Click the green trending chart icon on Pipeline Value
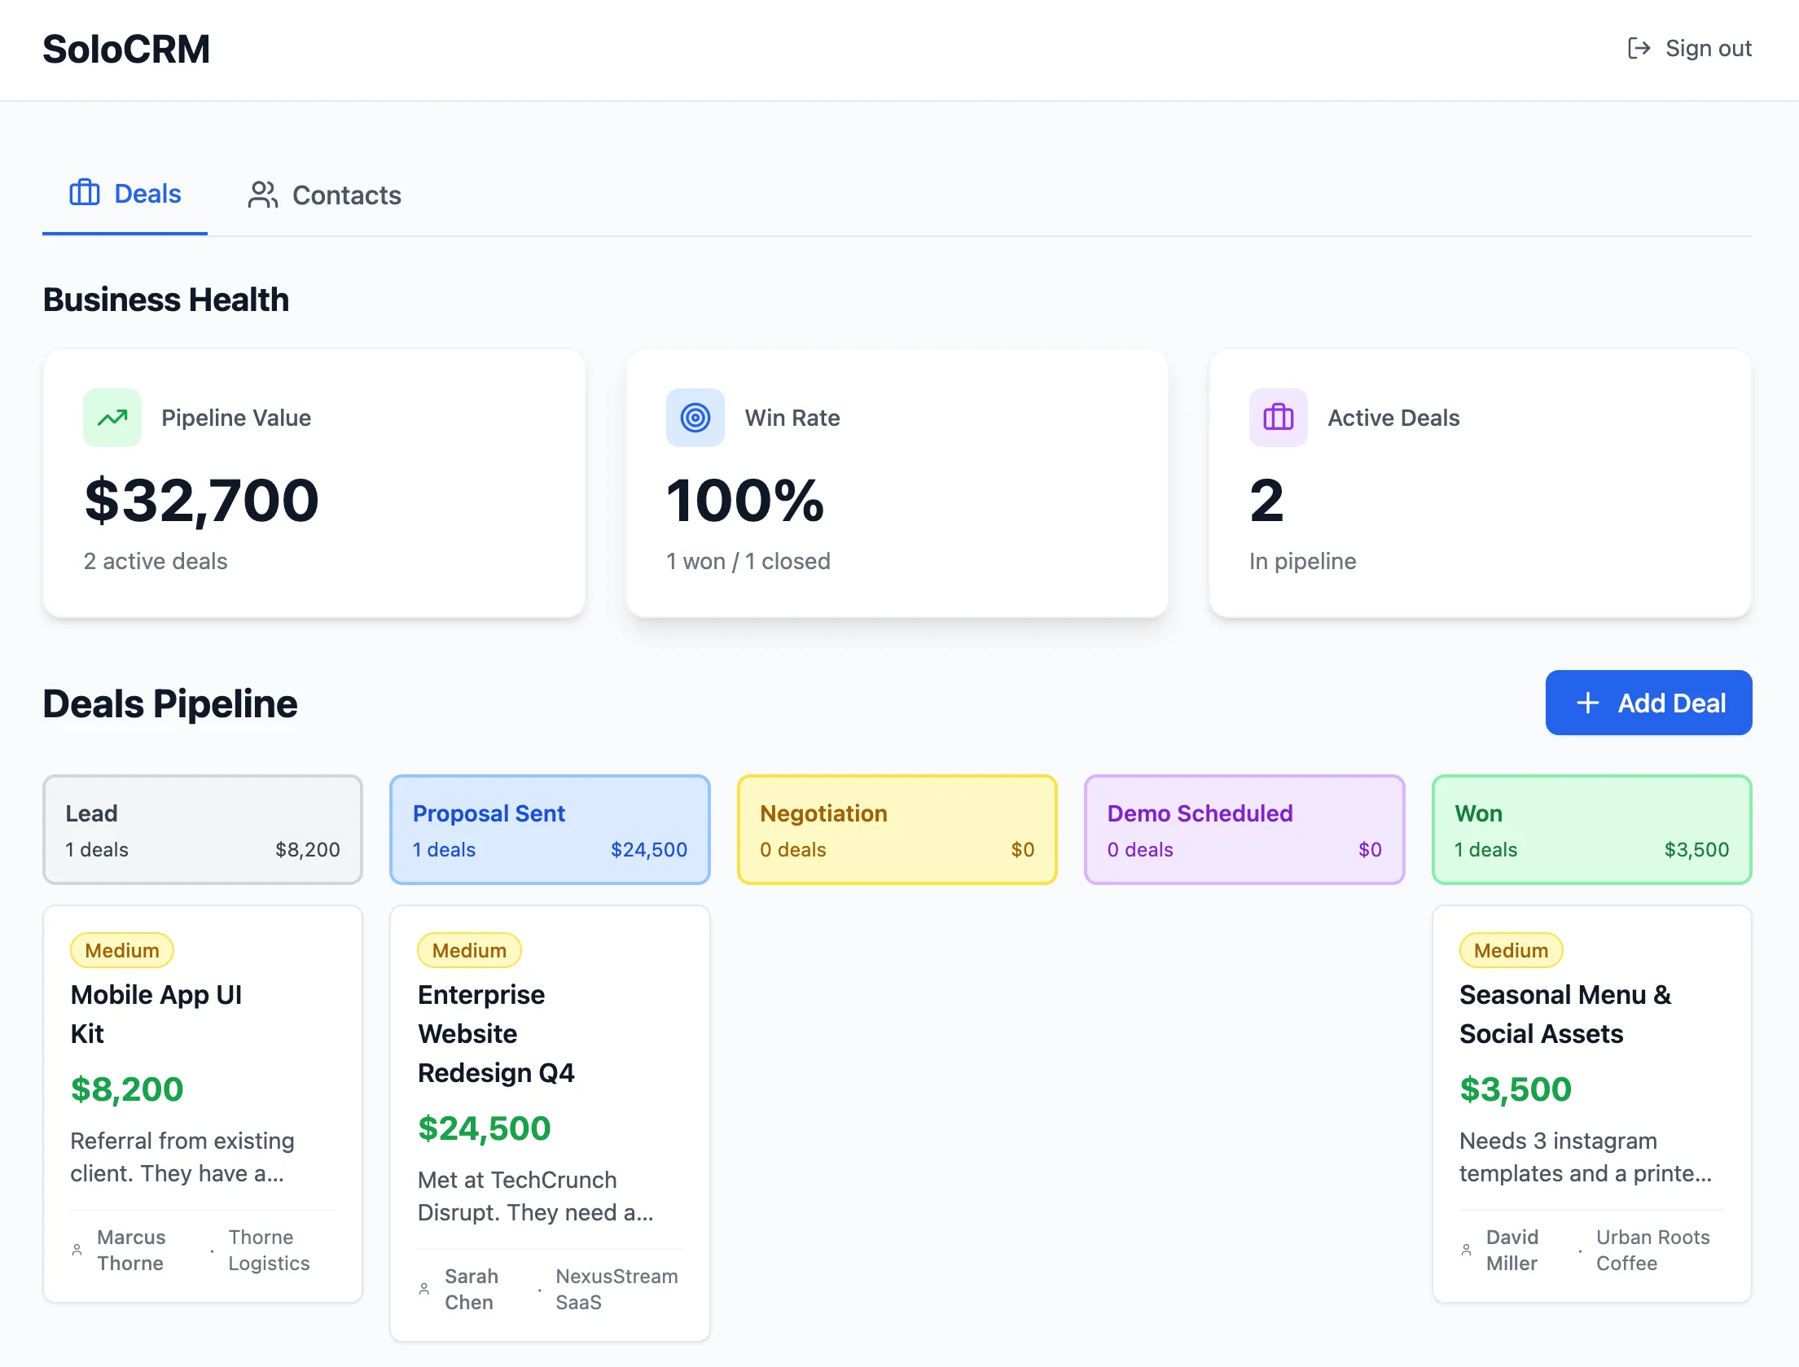 [x=112, y=418]
